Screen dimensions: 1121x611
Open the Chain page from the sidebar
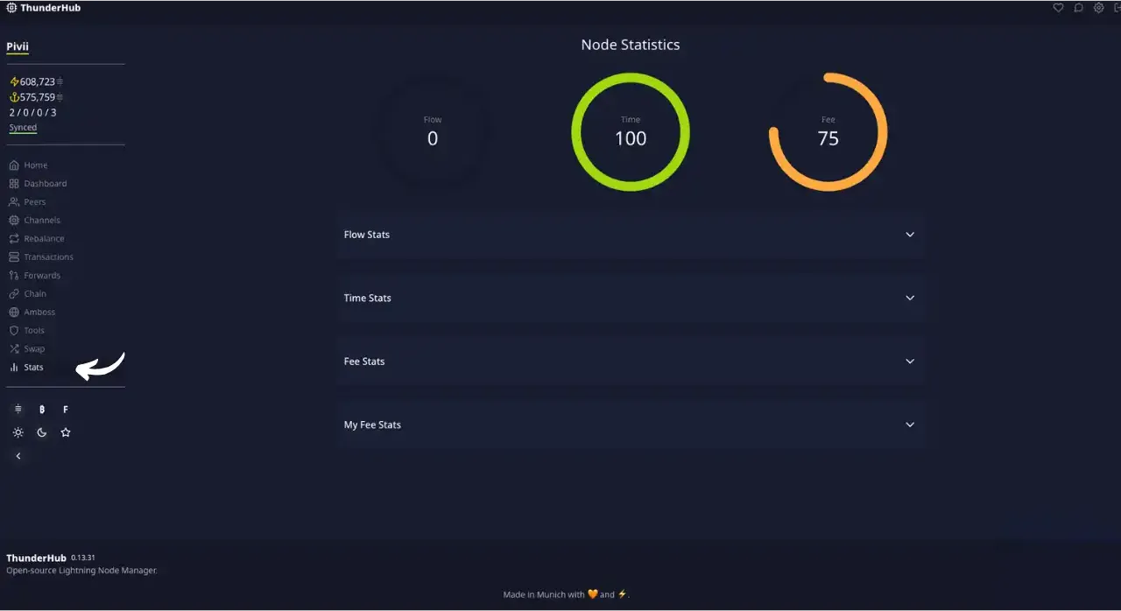[28, 293]
